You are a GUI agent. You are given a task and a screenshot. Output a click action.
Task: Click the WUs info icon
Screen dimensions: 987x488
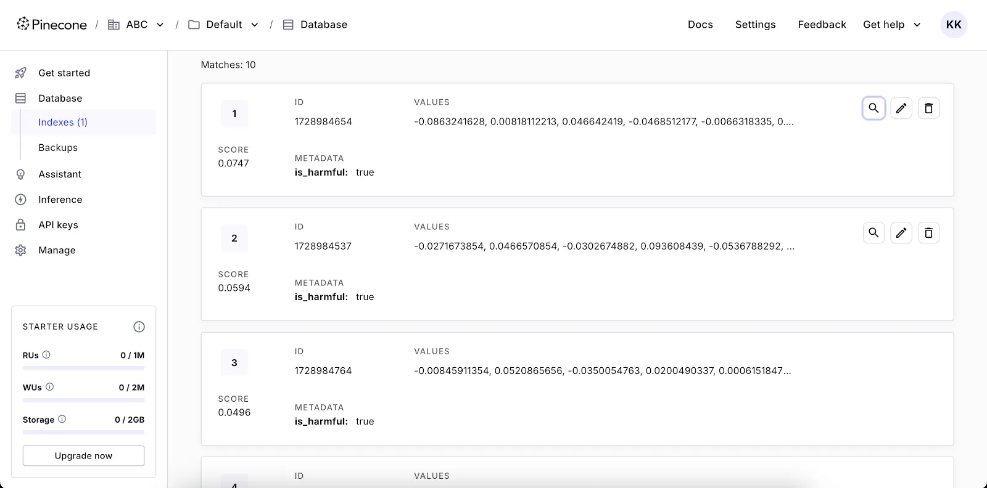click(50, 387)
